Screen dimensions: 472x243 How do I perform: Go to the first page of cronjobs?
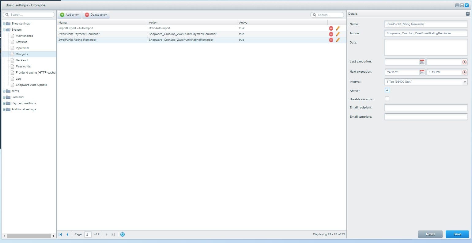click(x=60, y=234)
